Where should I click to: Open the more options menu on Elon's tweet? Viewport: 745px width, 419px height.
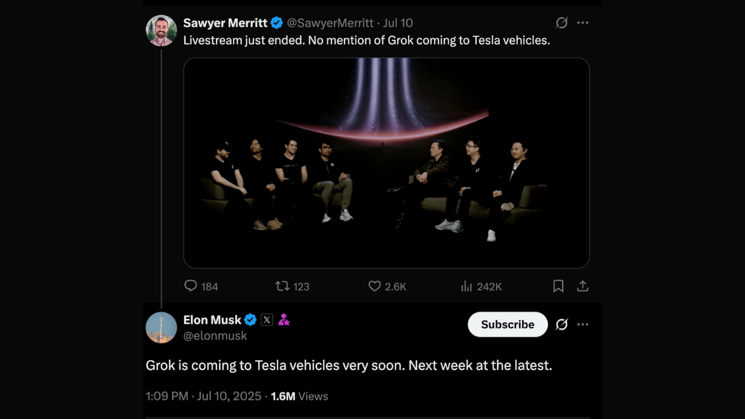583,325
